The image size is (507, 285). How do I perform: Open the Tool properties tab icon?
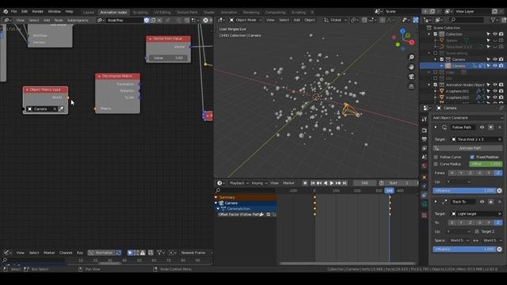click(x=425, y=120)
